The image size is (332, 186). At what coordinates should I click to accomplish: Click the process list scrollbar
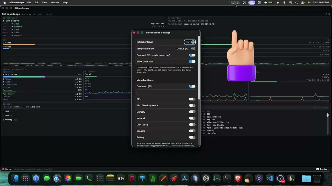tap(328, 115)
